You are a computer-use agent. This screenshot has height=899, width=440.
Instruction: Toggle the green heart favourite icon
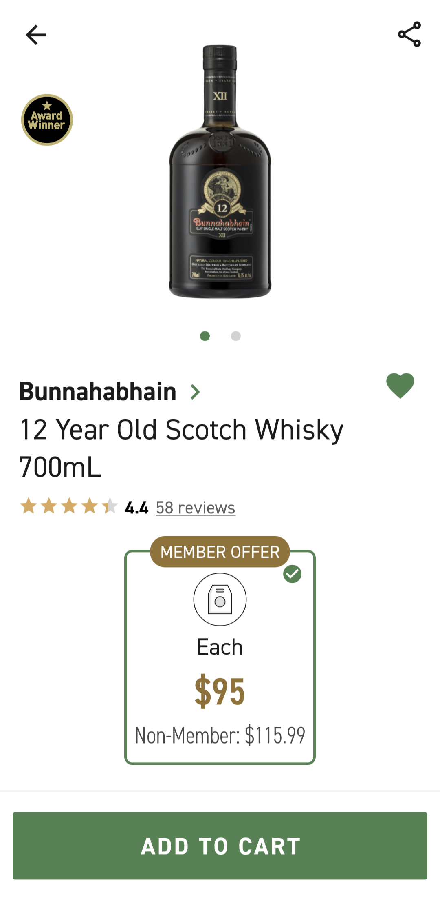pos(400,386)
